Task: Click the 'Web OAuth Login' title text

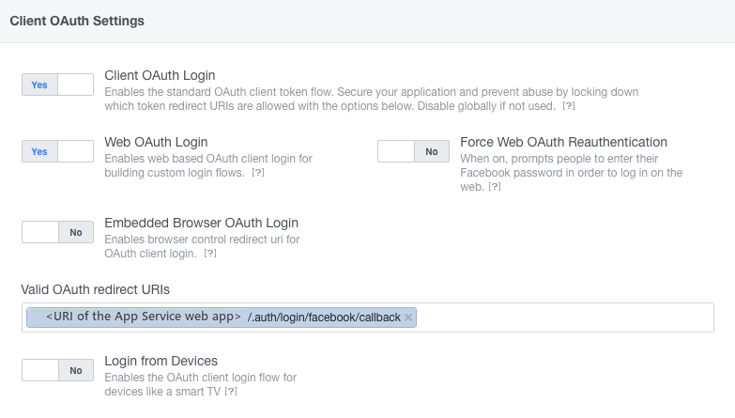Action: coord(156,142)
